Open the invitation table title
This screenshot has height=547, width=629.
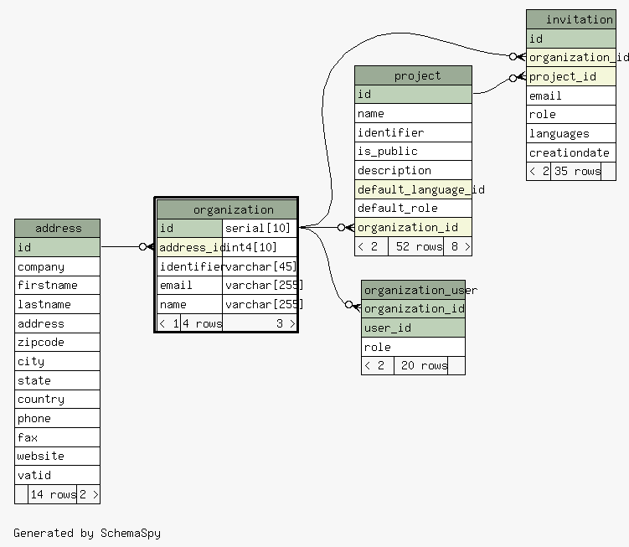[x=578, y=19]
